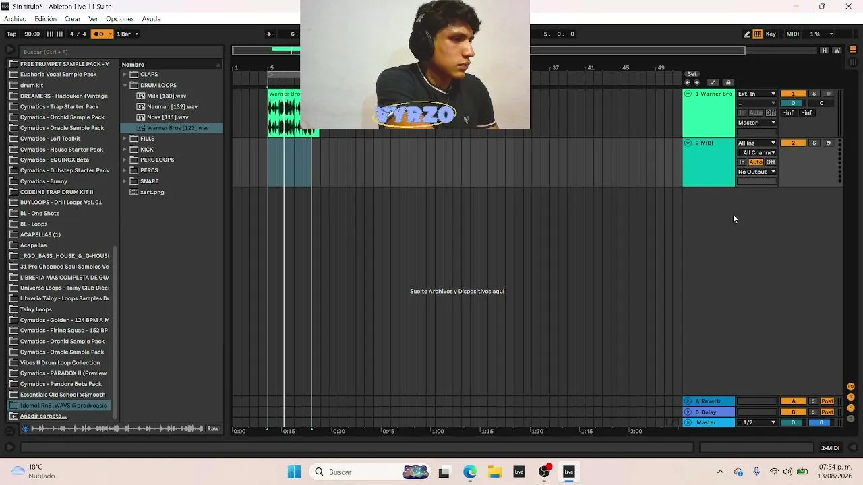The image size is (863, 485).
Task: Arm the 2 MIDI track for recording
Action: 829,143
